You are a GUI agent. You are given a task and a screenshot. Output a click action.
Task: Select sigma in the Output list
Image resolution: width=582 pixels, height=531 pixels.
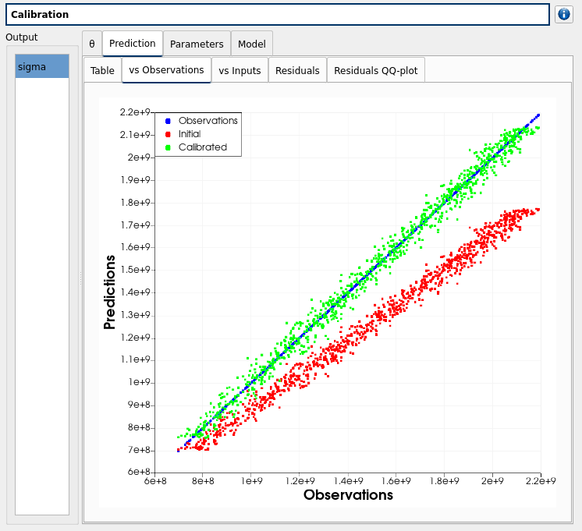coord(42,66)
